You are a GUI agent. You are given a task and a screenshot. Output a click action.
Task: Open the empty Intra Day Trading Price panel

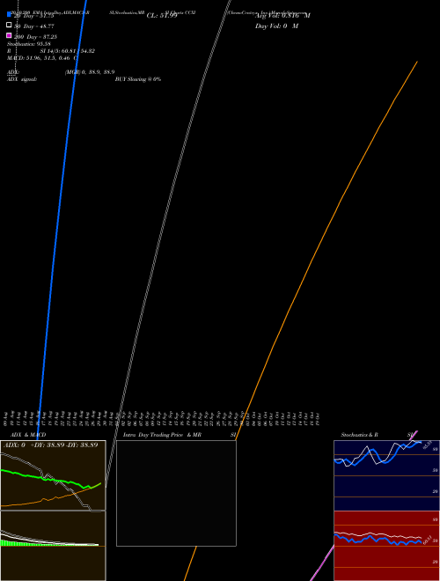tap(176, 493)
